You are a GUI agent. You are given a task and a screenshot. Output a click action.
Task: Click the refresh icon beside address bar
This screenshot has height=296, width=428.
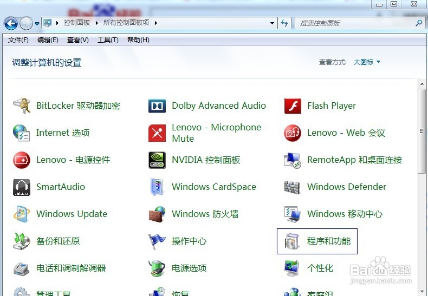(284, 23)
